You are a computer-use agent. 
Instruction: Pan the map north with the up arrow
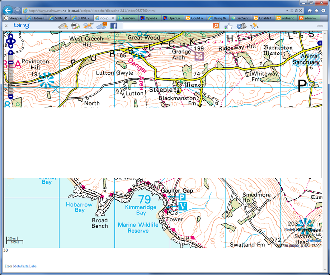point(11,36)
